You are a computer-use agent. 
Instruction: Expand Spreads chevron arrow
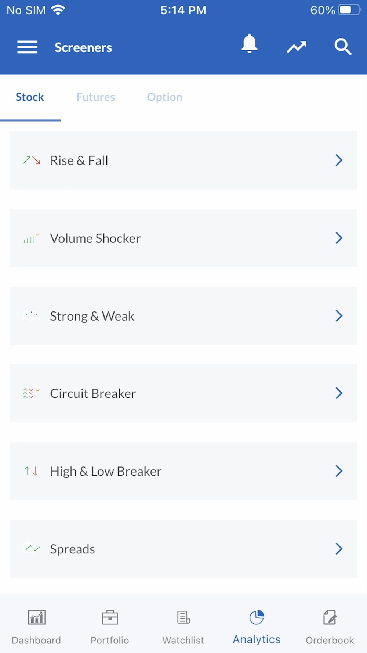pos(339,549)
